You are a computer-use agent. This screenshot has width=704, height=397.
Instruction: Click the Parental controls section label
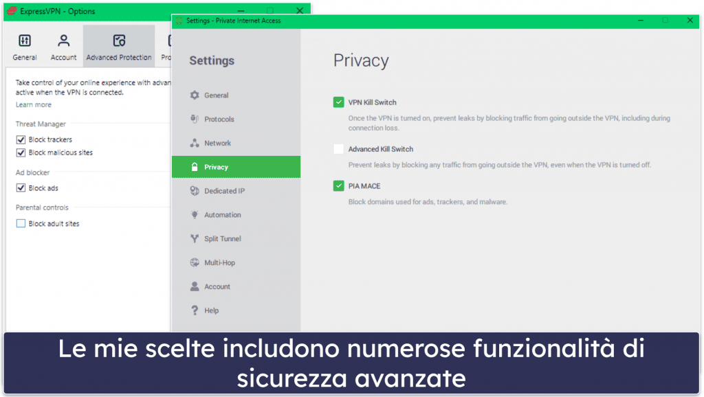[42, 207]
